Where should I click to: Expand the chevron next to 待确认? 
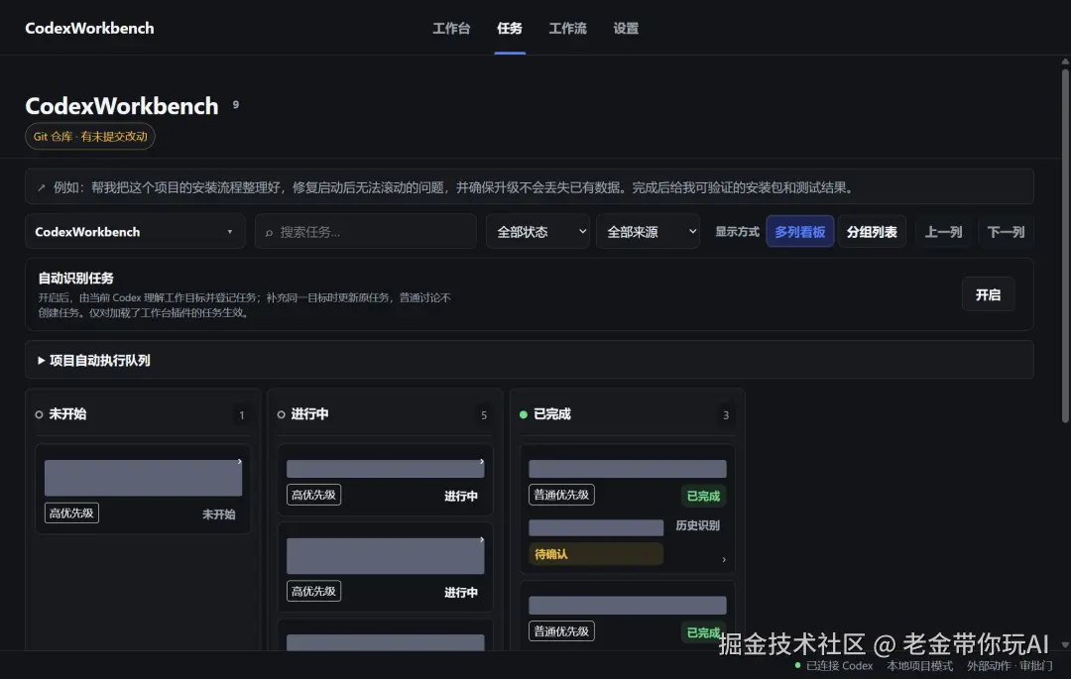724,560
